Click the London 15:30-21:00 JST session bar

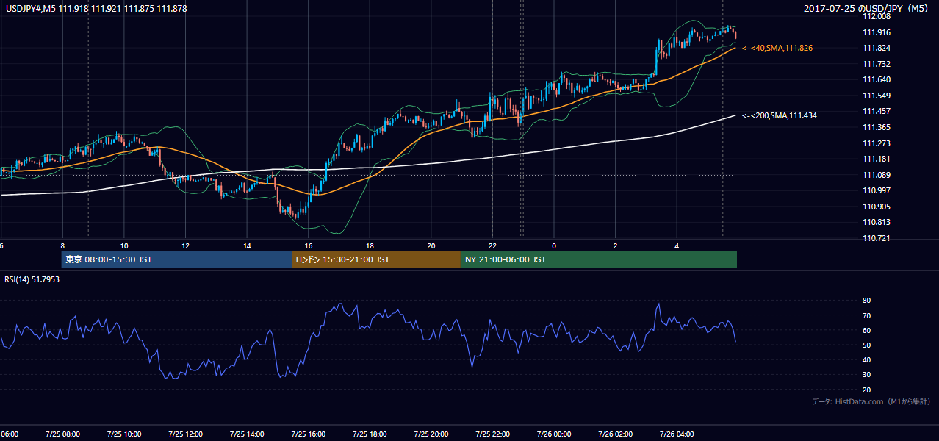(x=376, y=259)
